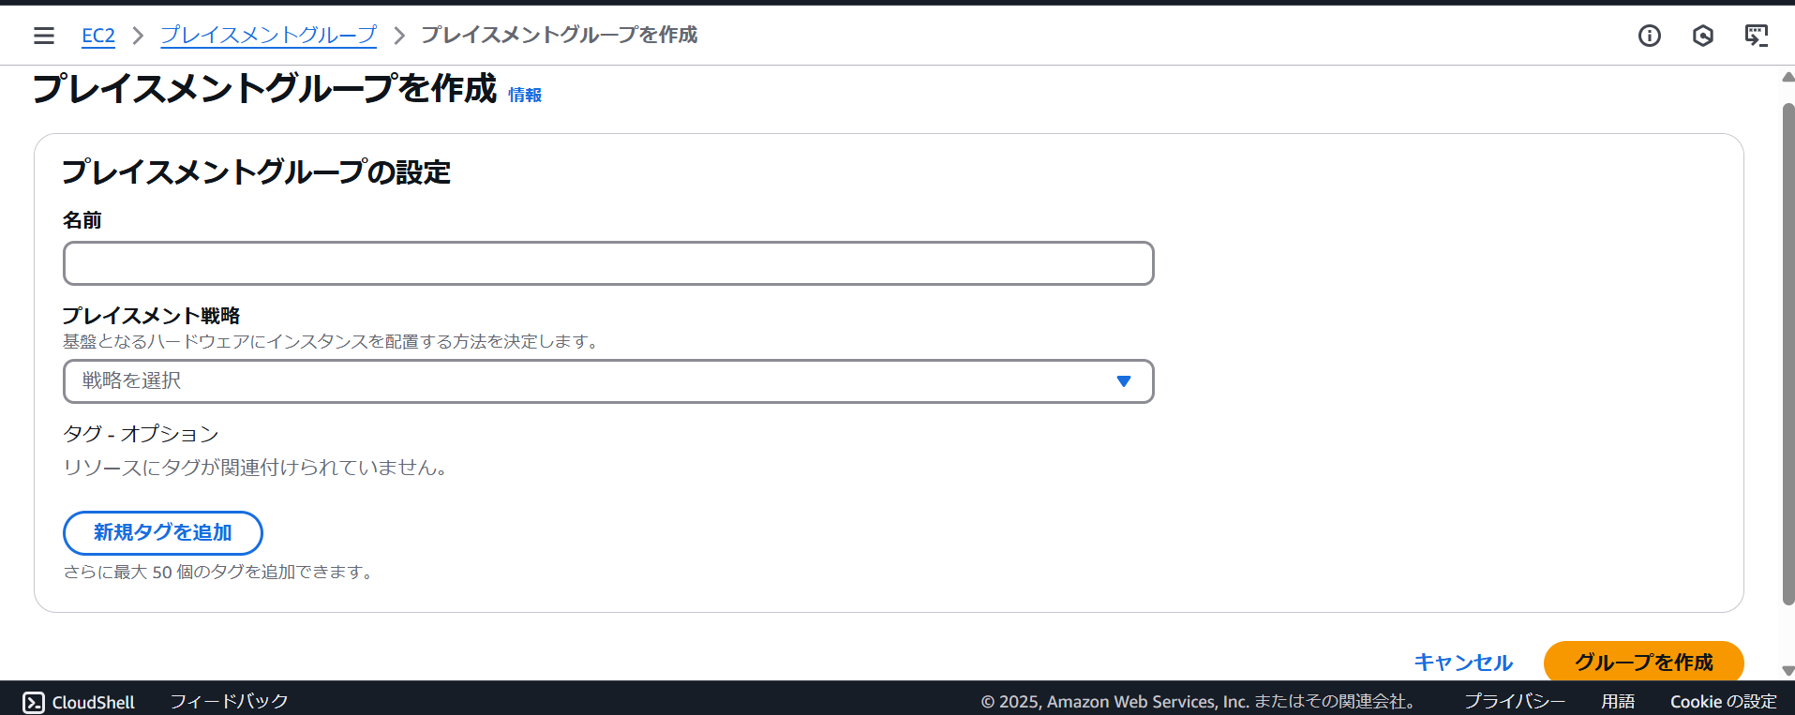Click the scrollbar up arrow
This screenshot has width=1795, height=715.
(1788, 78)
